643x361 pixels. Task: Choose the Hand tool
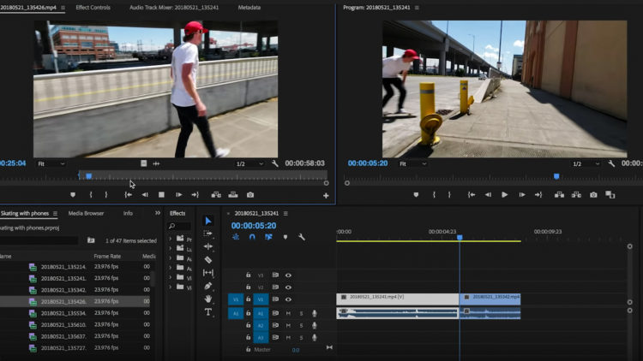[x=208, y=299]
